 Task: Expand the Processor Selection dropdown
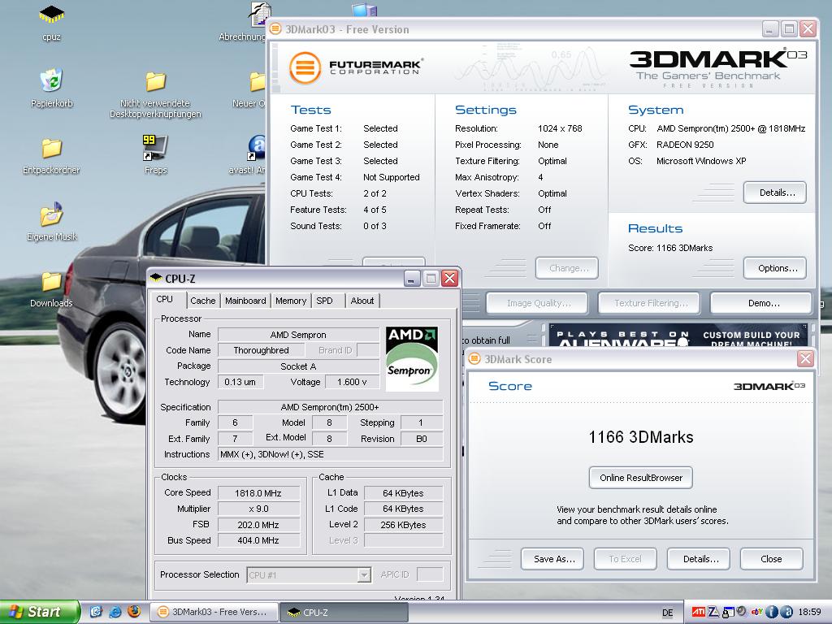(364, 574)
